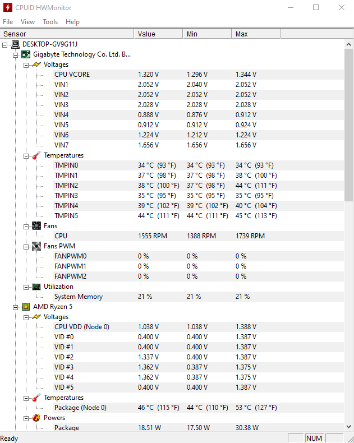Click the motherboard Temperatures thermometer icon
354x443 pixels.
coord(36,155)
